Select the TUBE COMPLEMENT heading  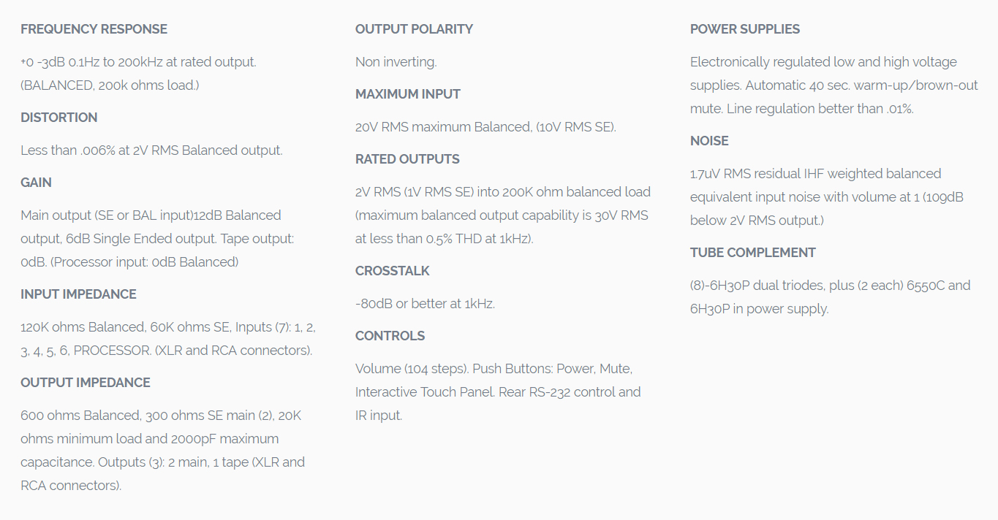pos(753,253)
